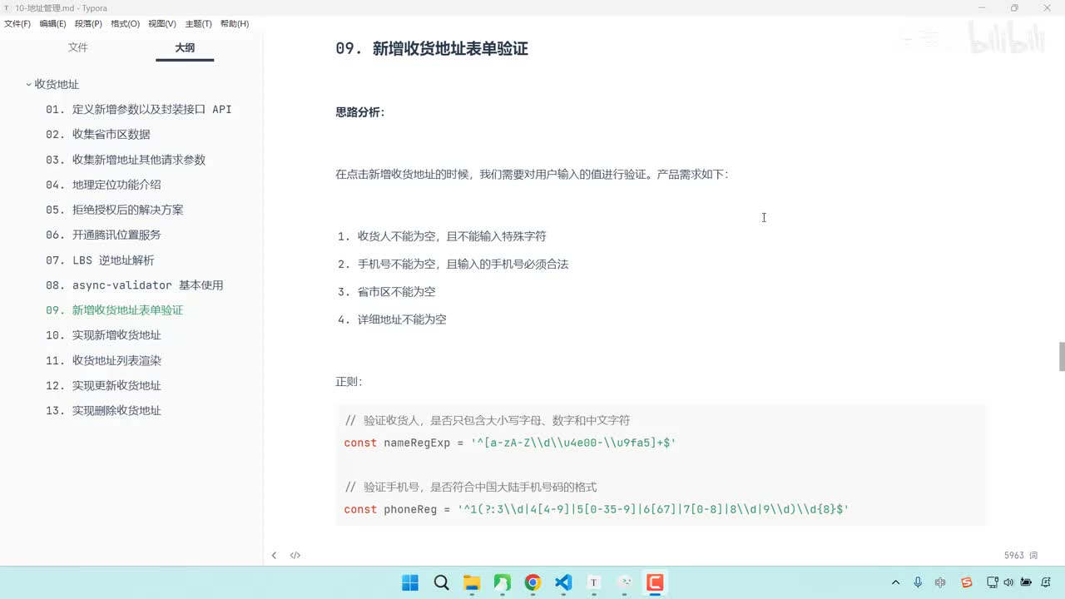The image size is (1065, 599).
Task: Go to outline item 01. 定义新增参数以及封装接口 API
Action: point(139,109)
